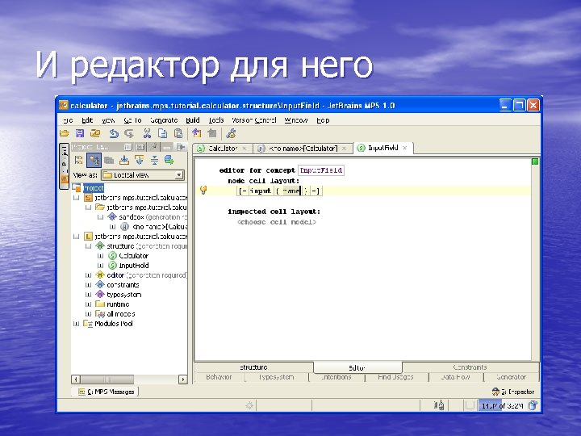The image size is (581, 436).
Task: Click the project tree horizontal scrollbar thumb
Action: pos(107,379)
